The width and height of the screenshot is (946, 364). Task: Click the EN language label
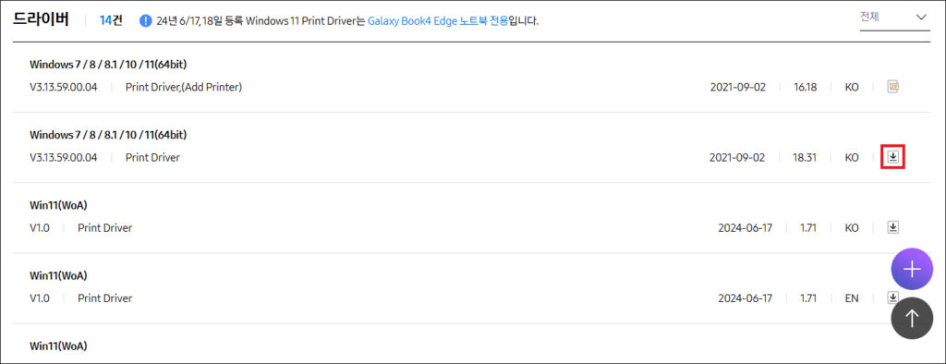852,298
